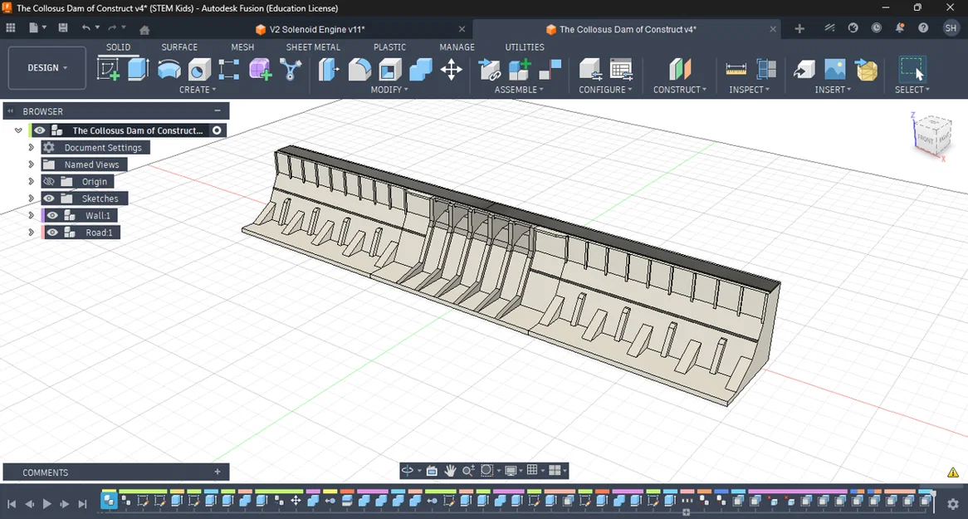Image resolution: width=968 pixels, height=519 pixels.
Task: Click the ViewCube front face
Action: tap(925, 140)
